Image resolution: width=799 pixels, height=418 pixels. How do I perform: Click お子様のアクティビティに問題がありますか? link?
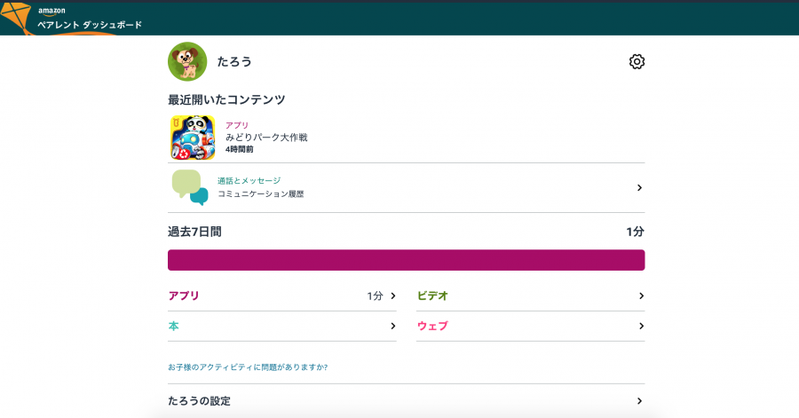[248, 367]
